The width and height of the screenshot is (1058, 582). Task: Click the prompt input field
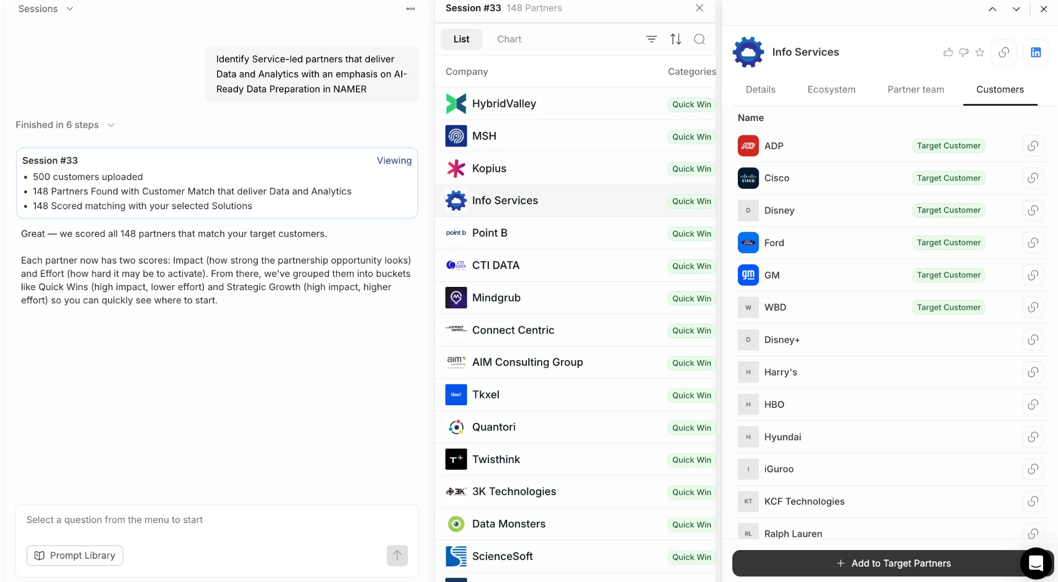217,520
